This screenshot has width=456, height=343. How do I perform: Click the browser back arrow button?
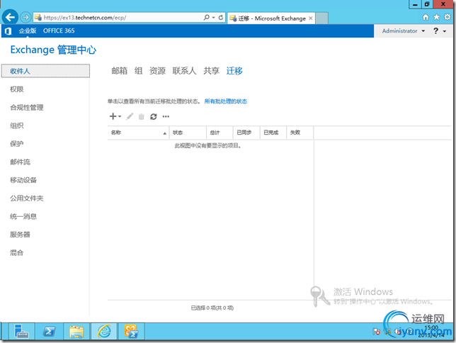(x=10, y=18)
